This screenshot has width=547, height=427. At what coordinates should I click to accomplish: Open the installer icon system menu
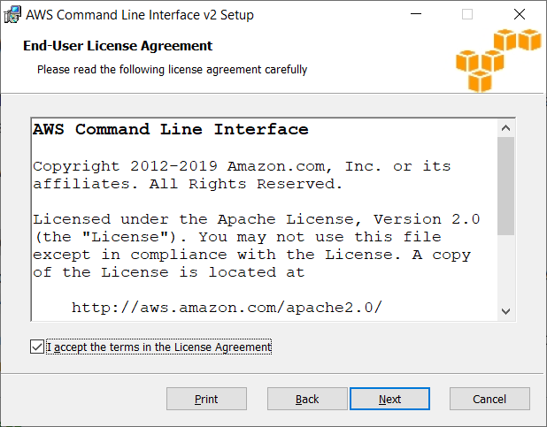tap(12, 15)
